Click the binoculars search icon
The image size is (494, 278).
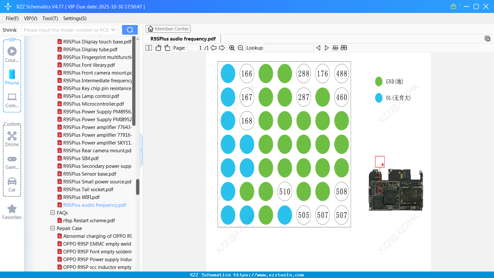(344, 48)
